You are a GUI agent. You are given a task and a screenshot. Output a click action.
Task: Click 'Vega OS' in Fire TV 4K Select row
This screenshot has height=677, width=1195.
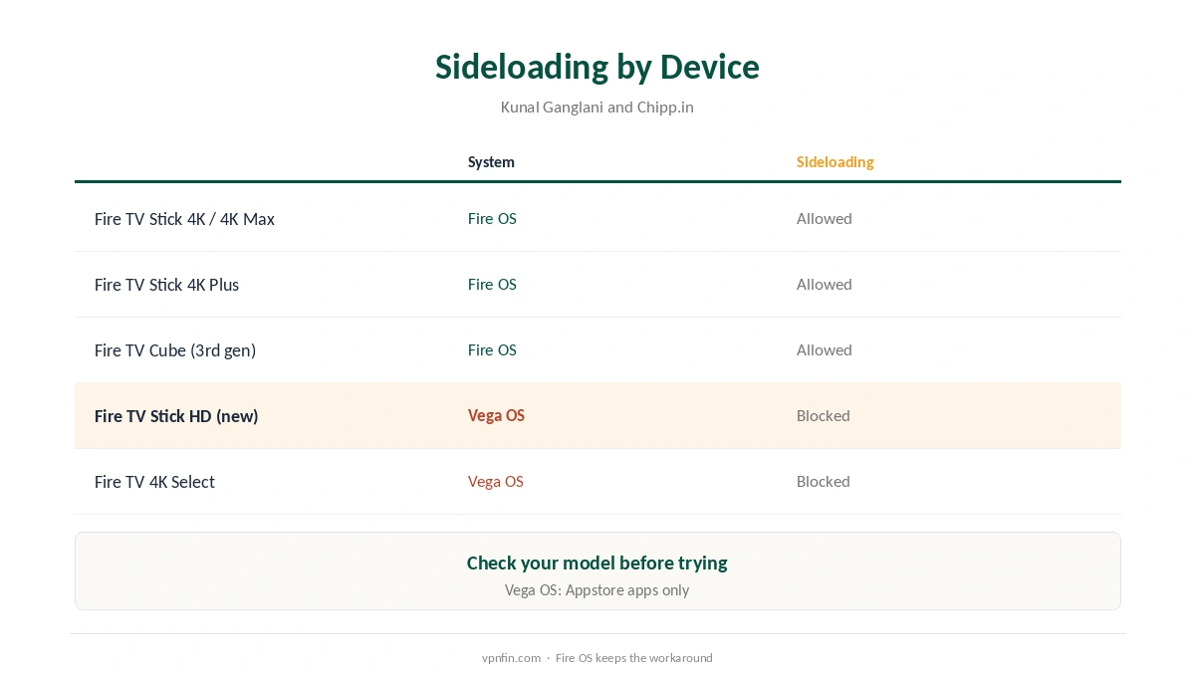click(496, 481)
